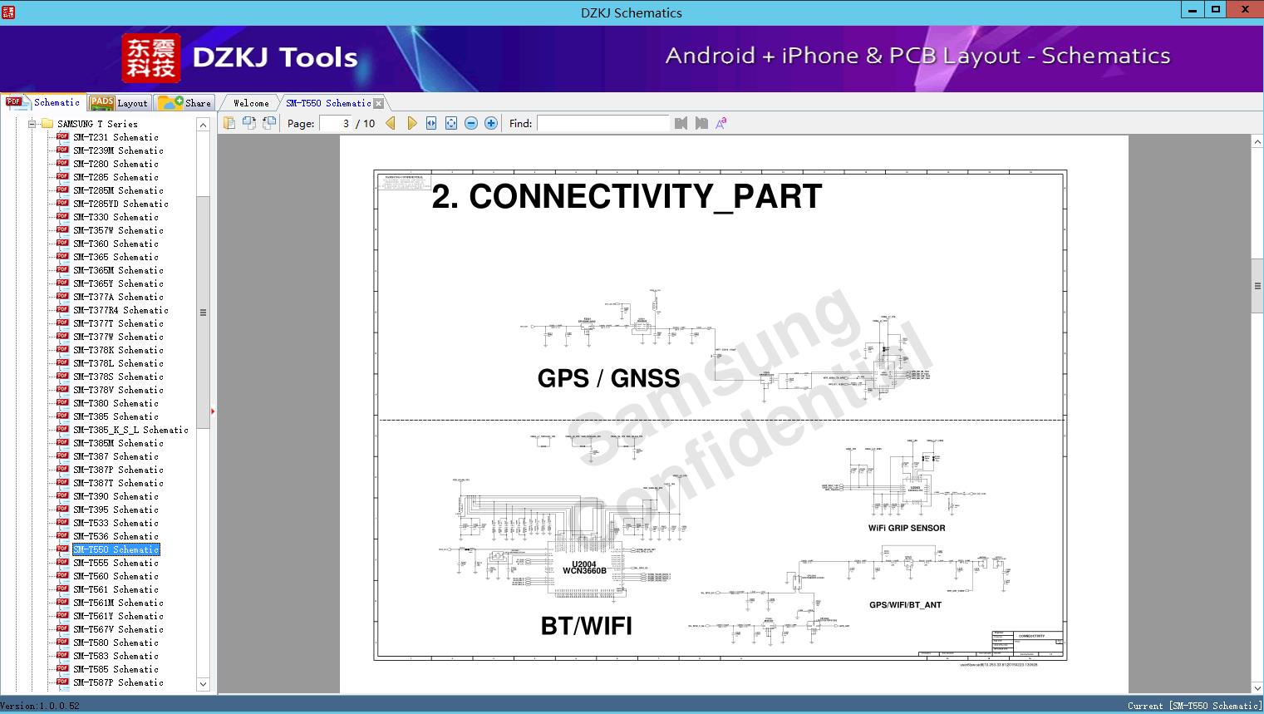The image size is (1264, 714).
Task: Click PDF icon beside SM-T390 Schematic
Action: pyautogui.click(x=62, y=496)
